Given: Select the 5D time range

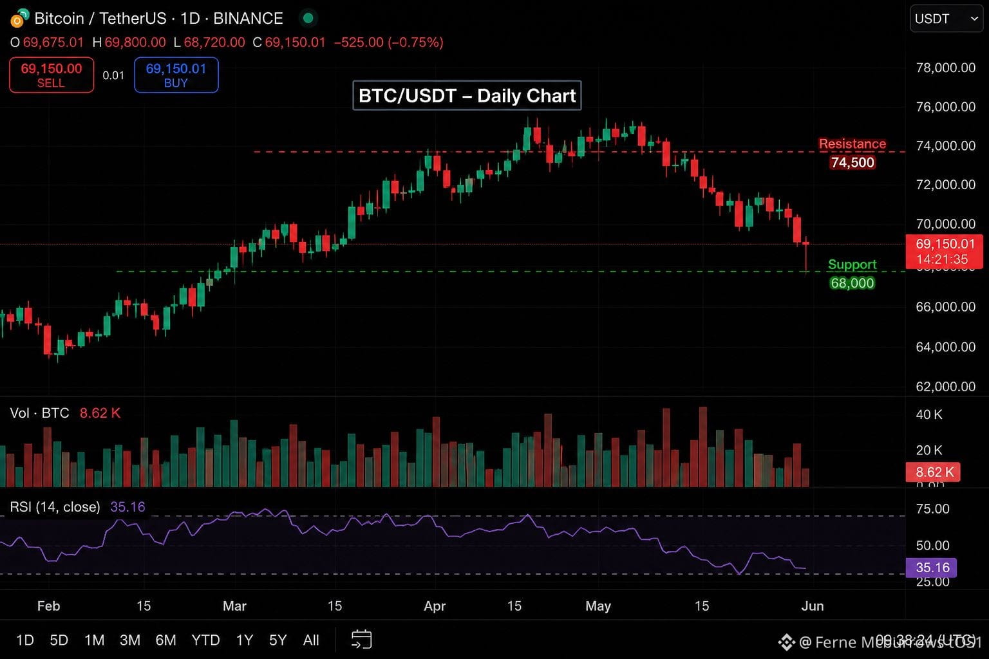Looking at the screenshot, I should 59,640.
